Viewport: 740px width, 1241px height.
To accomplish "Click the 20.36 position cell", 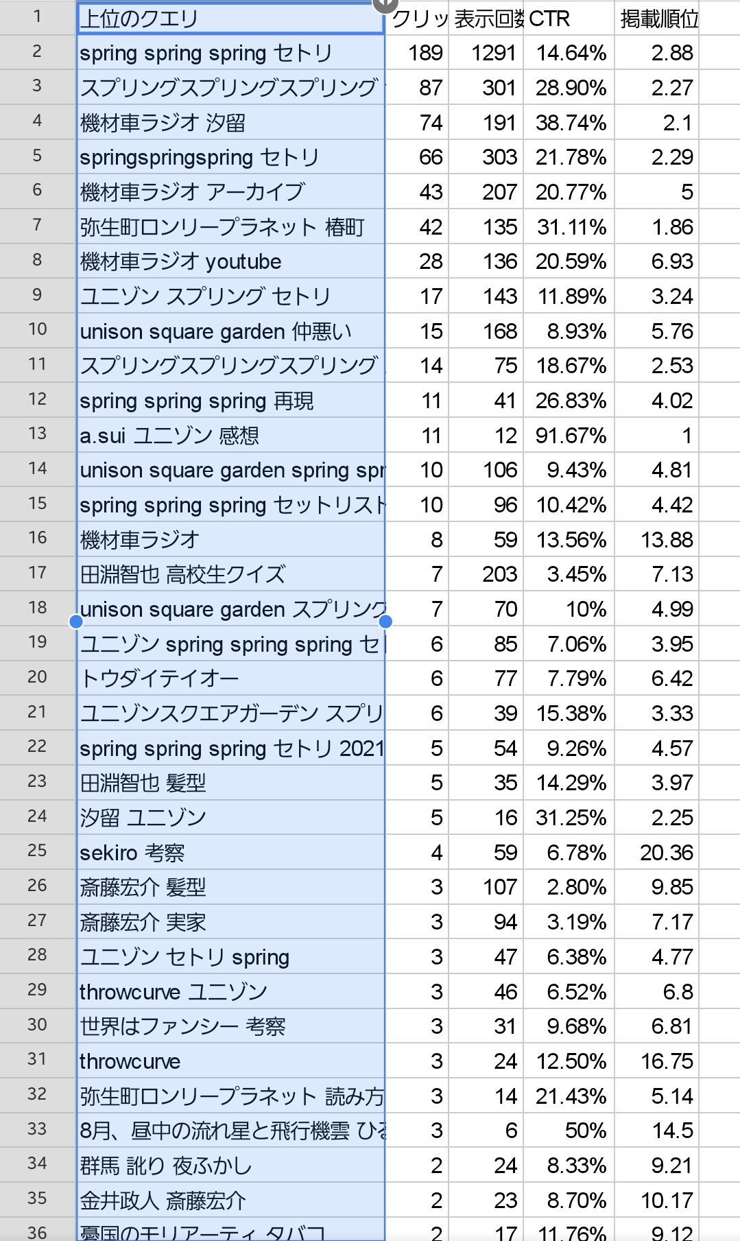I will pyautogui.click(x=656, y=852).
